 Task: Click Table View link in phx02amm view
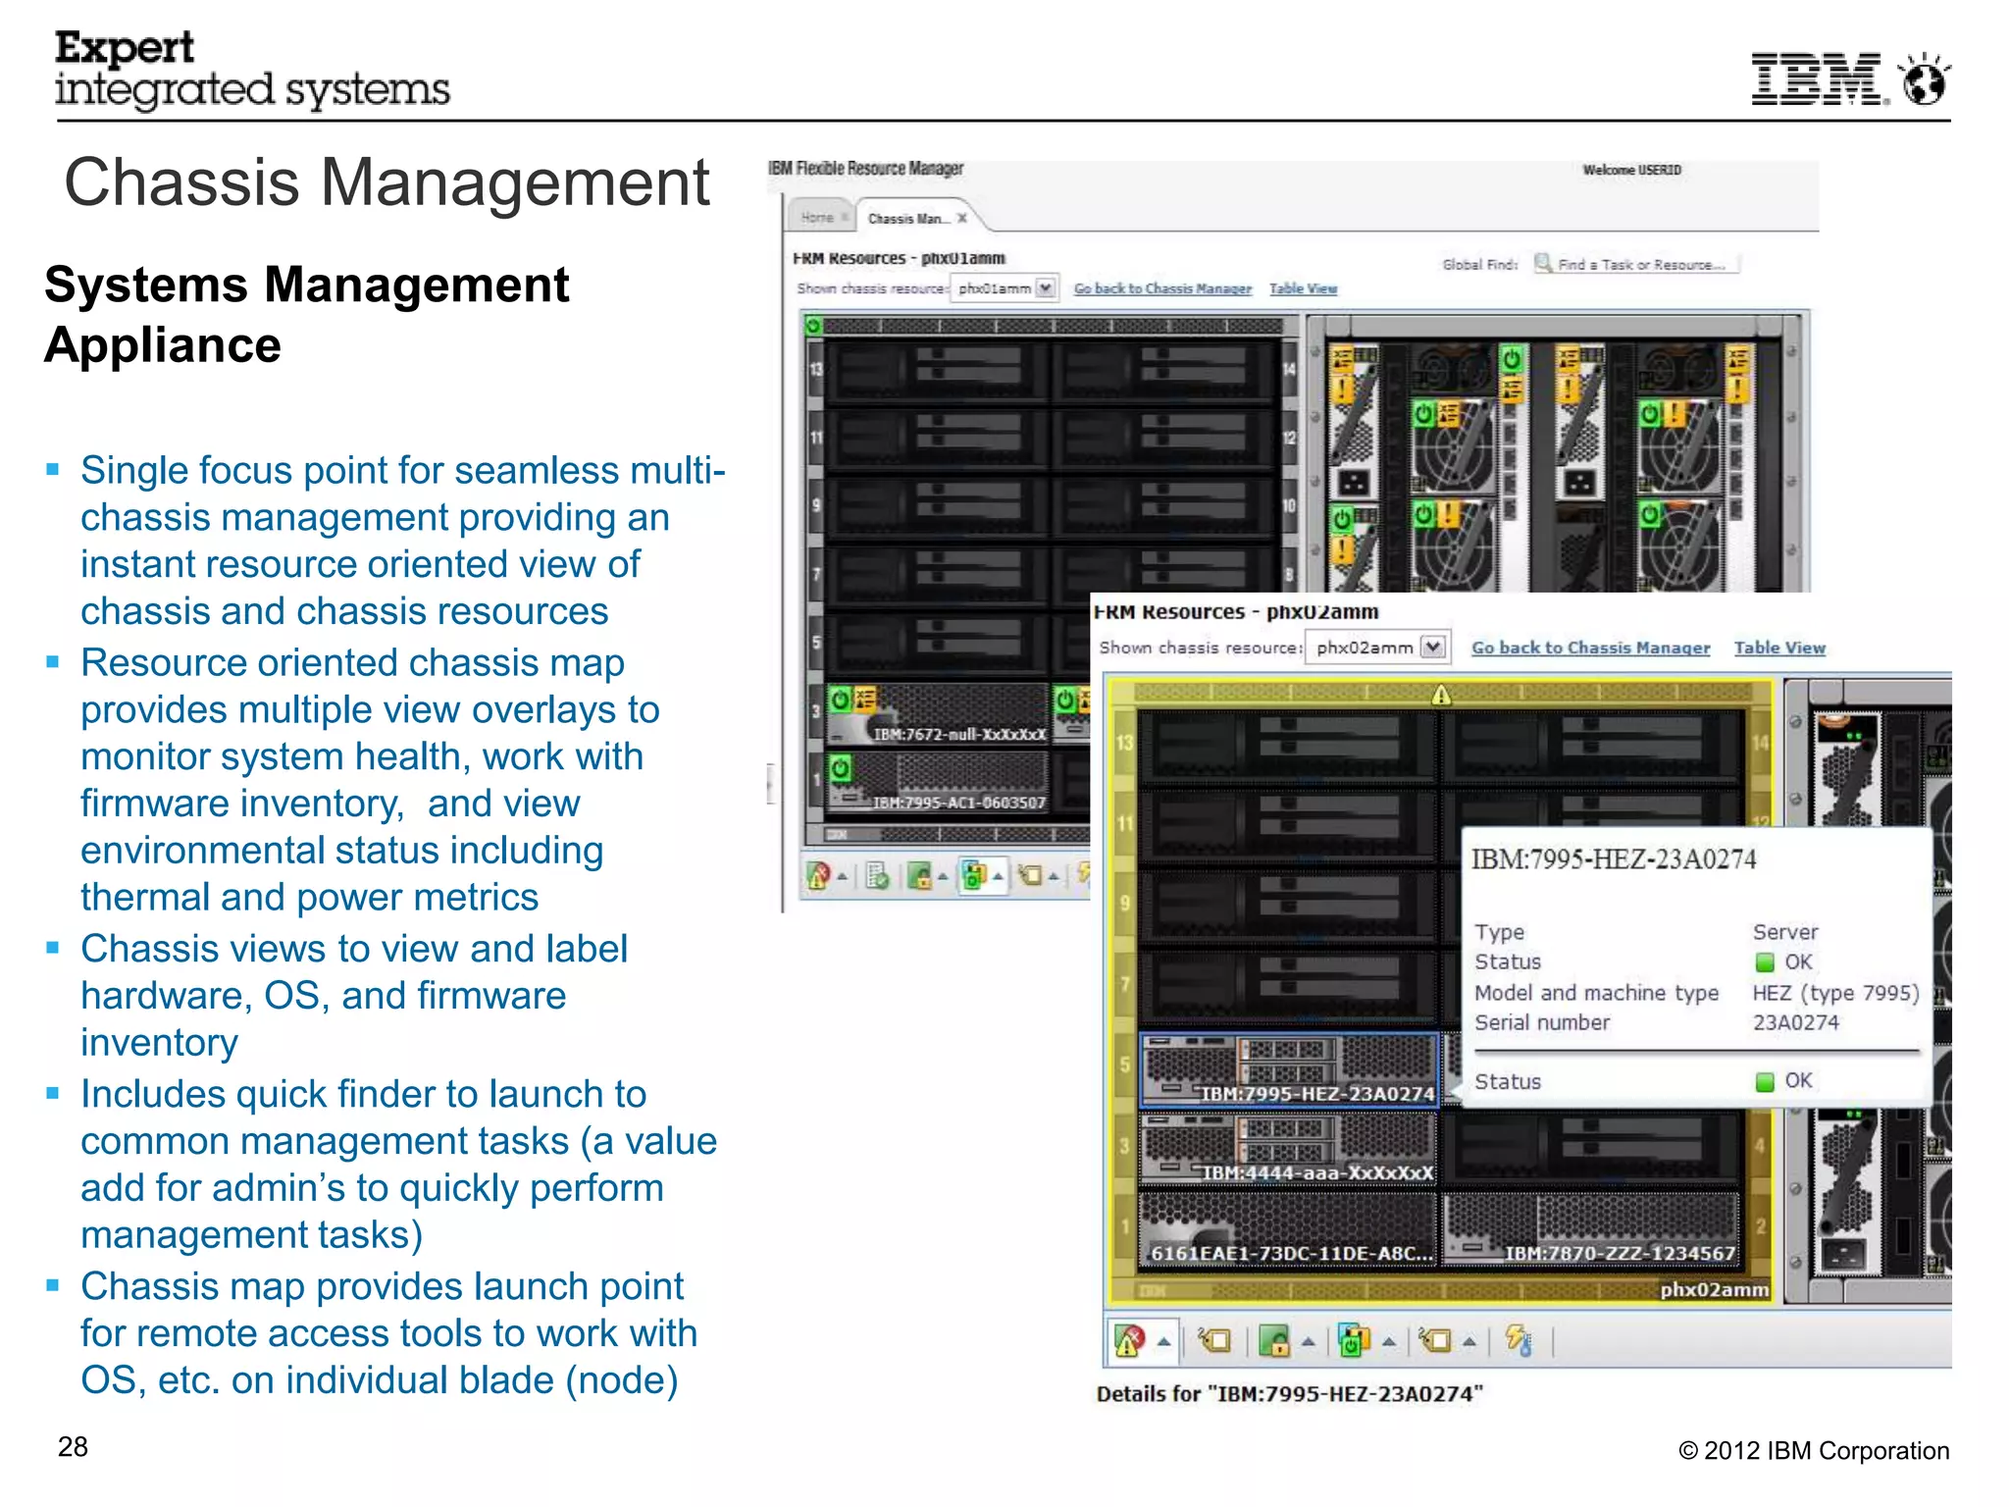pos(1779,648)
